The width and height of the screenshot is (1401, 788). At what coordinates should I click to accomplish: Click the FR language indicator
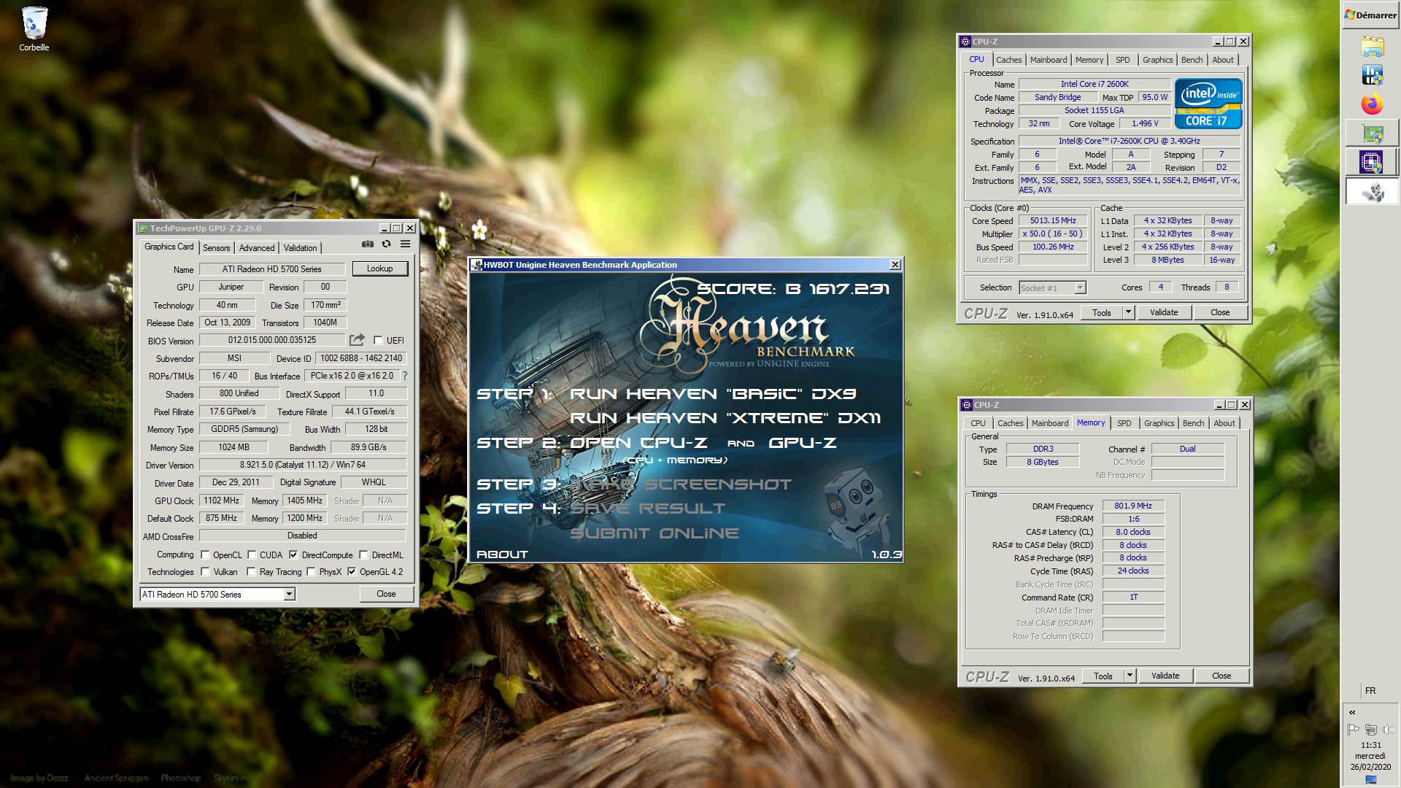coord(1370,690)
